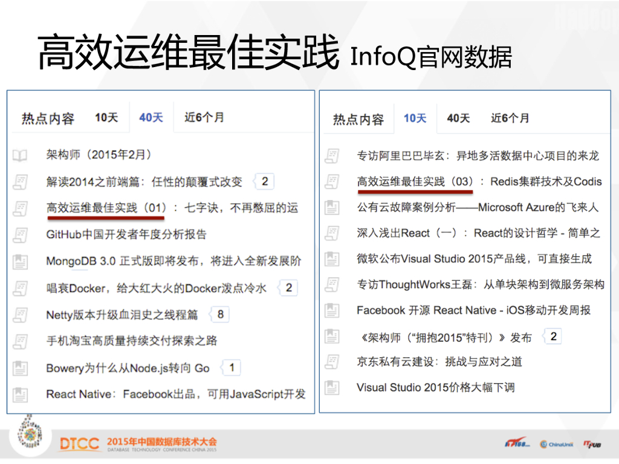Click news icon beside 《架构师（“拥抱2015”特刊）》
The width and height of the screenshot is (619, 464).
click(x=332, y=336)
